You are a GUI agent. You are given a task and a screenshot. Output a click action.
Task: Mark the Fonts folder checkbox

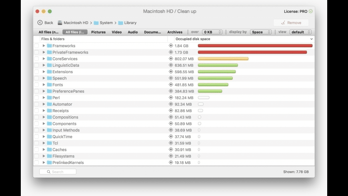click(37, 84)
